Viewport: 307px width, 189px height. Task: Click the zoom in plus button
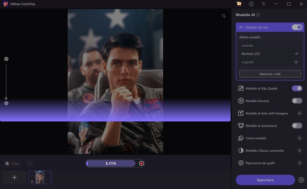[x=6, y=59]
